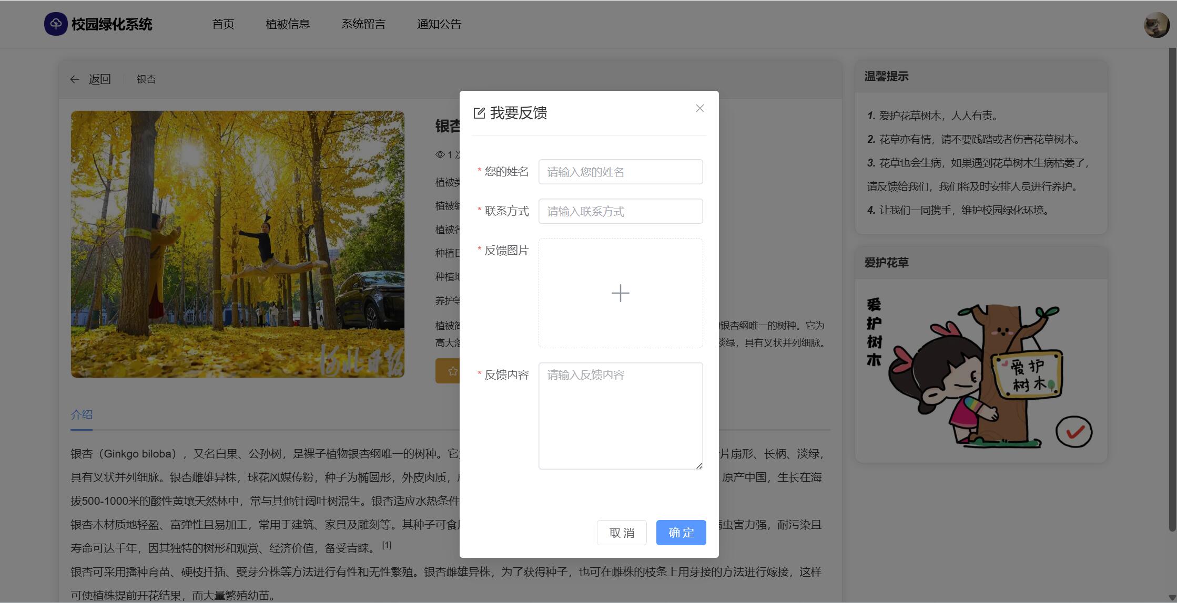Open the 植被信息 menu item
This screenshot has width=1177, height=603.
(x=288, y=24)
